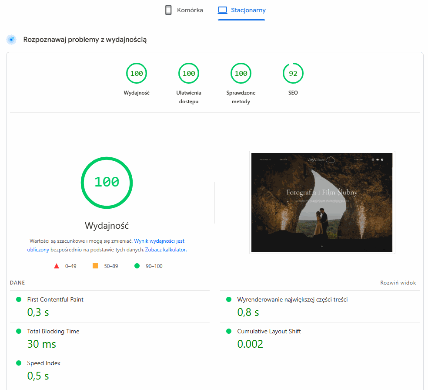428x390 pixels.
Task: Click the 0,5 s value
Action: click(38, 376)
